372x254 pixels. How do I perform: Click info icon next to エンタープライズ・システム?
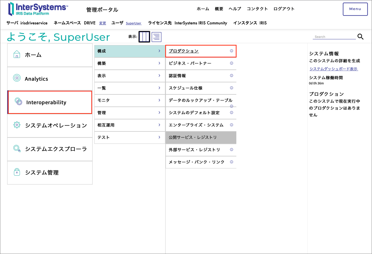point(231,125)
